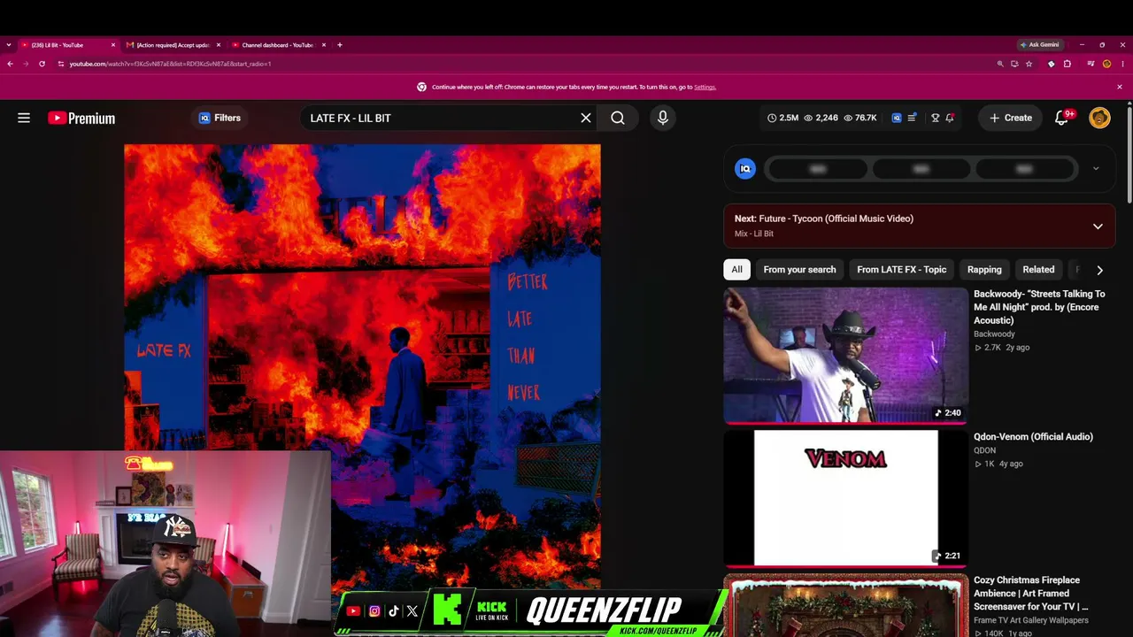Reload the YouTube page
Screen dimensions: 1133x637
(x=42, y=64)
